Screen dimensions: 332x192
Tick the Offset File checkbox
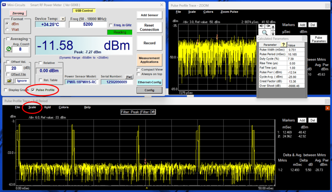[x=8, y=74]
